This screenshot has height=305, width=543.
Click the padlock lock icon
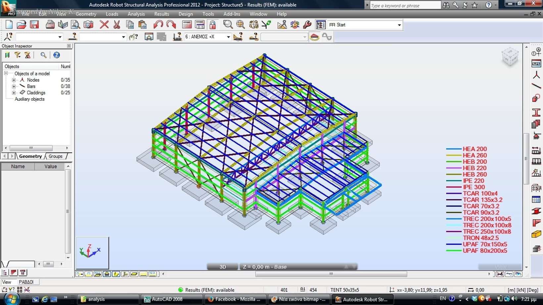(x=213, y=25)
